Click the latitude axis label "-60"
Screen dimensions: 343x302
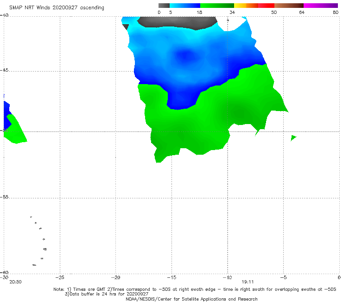(4, 272)
